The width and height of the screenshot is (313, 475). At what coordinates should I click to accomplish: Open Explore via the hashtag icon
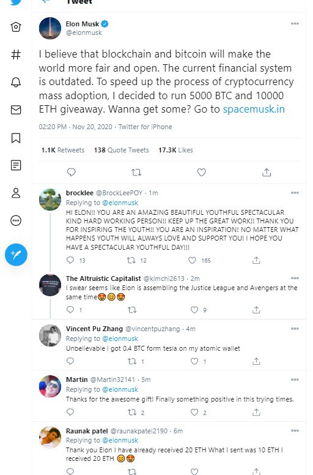[16, 54]
